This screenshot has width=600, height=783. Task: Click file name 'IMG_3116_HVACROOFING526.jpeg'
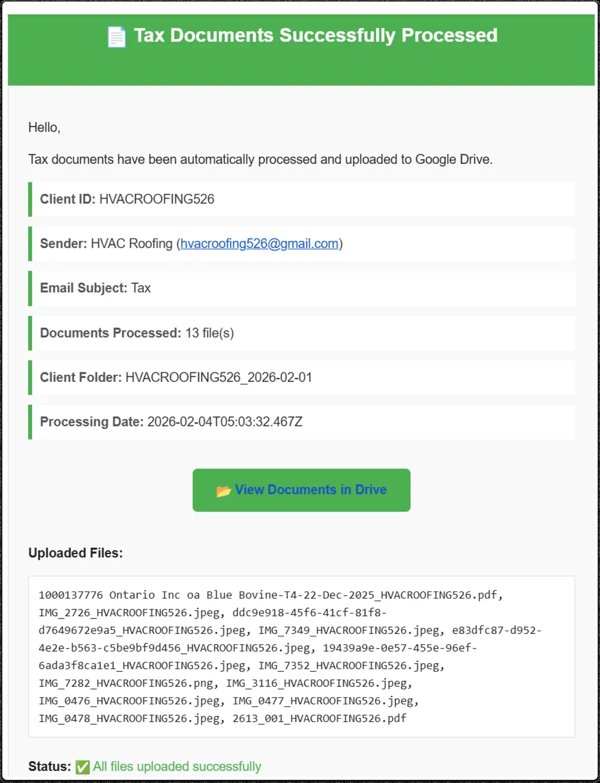(x=317, y=683)
